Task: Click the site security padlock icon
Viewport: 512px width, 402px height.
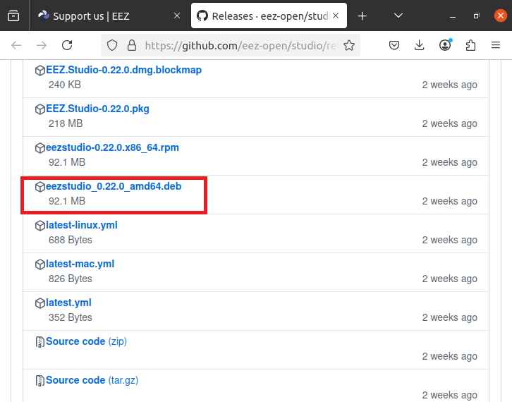Action: click(x=130, y=45)
